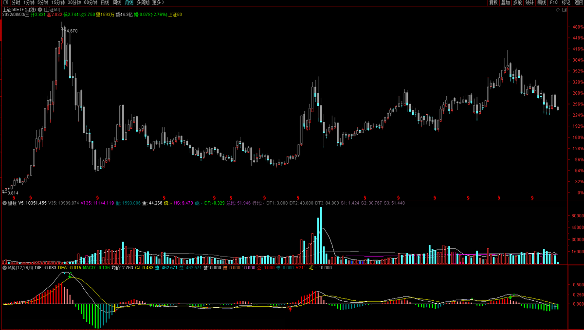
Task: Click the 均价: 2.763 readout
Action: (122, 267)
